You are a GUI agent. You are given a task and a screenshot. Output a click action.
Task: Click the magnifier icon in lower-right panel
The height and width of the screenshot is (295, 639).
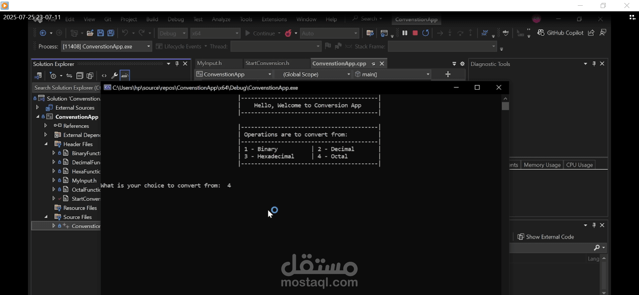point(597,247)
